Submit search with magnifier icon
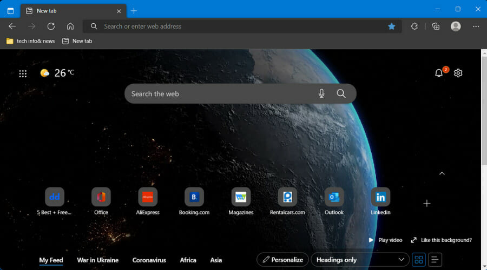The width and height of the screenshot is (487, 270). tap(341, 93)
